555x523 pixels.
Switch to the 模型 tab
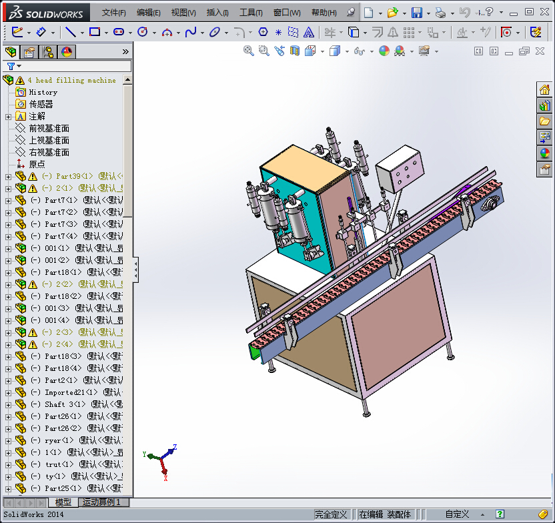tap(63, 502)
